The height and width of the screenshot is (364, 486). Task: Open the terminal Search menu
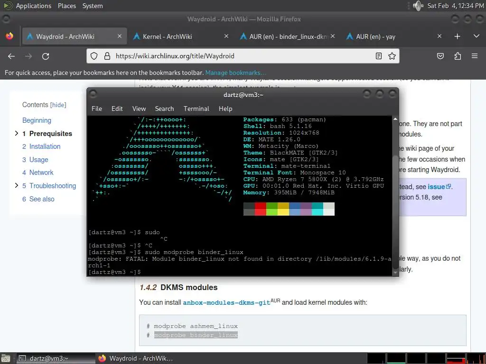[164, 109]
